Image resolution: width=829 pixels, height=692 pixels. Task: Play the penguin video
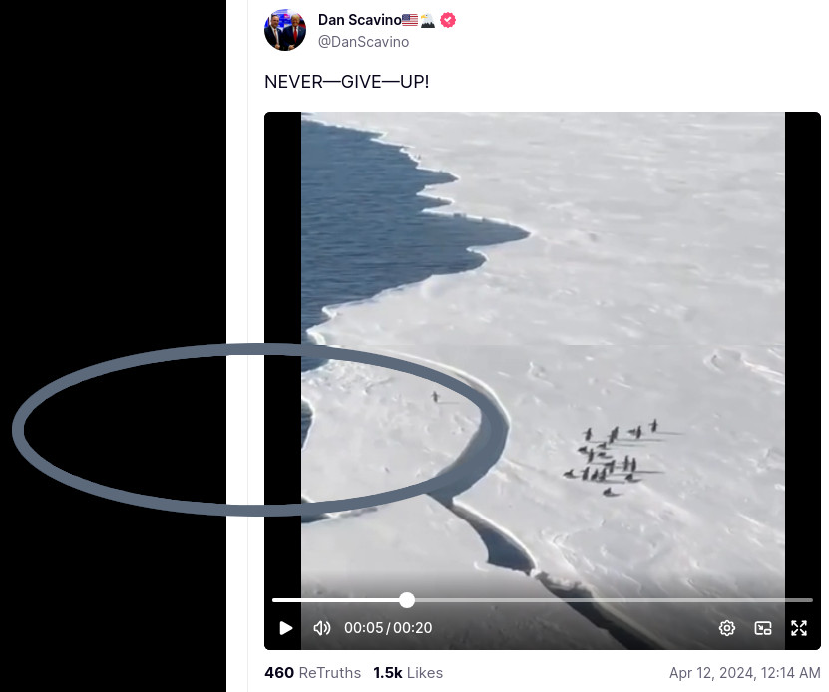coord(286,628)
